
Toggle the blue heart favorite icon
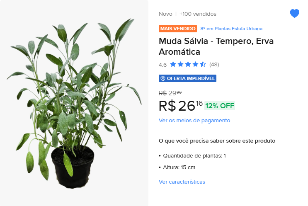tap(294, 13)
